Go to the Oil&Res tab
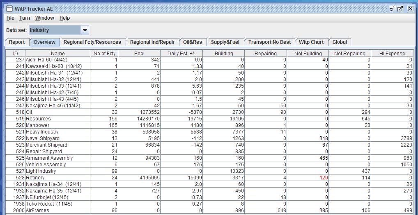Screen dimensions: 418x215 click(x=193, y=42)
